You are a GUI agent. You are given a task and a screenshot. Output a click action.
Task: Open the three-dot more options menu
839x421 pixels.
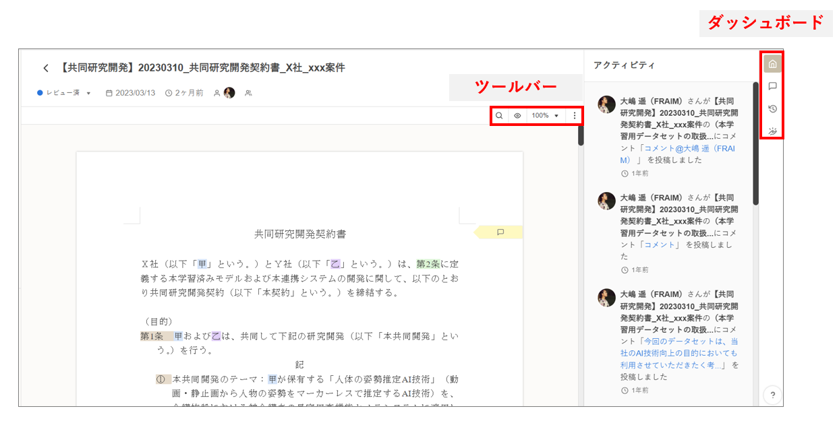coord(575,116)
